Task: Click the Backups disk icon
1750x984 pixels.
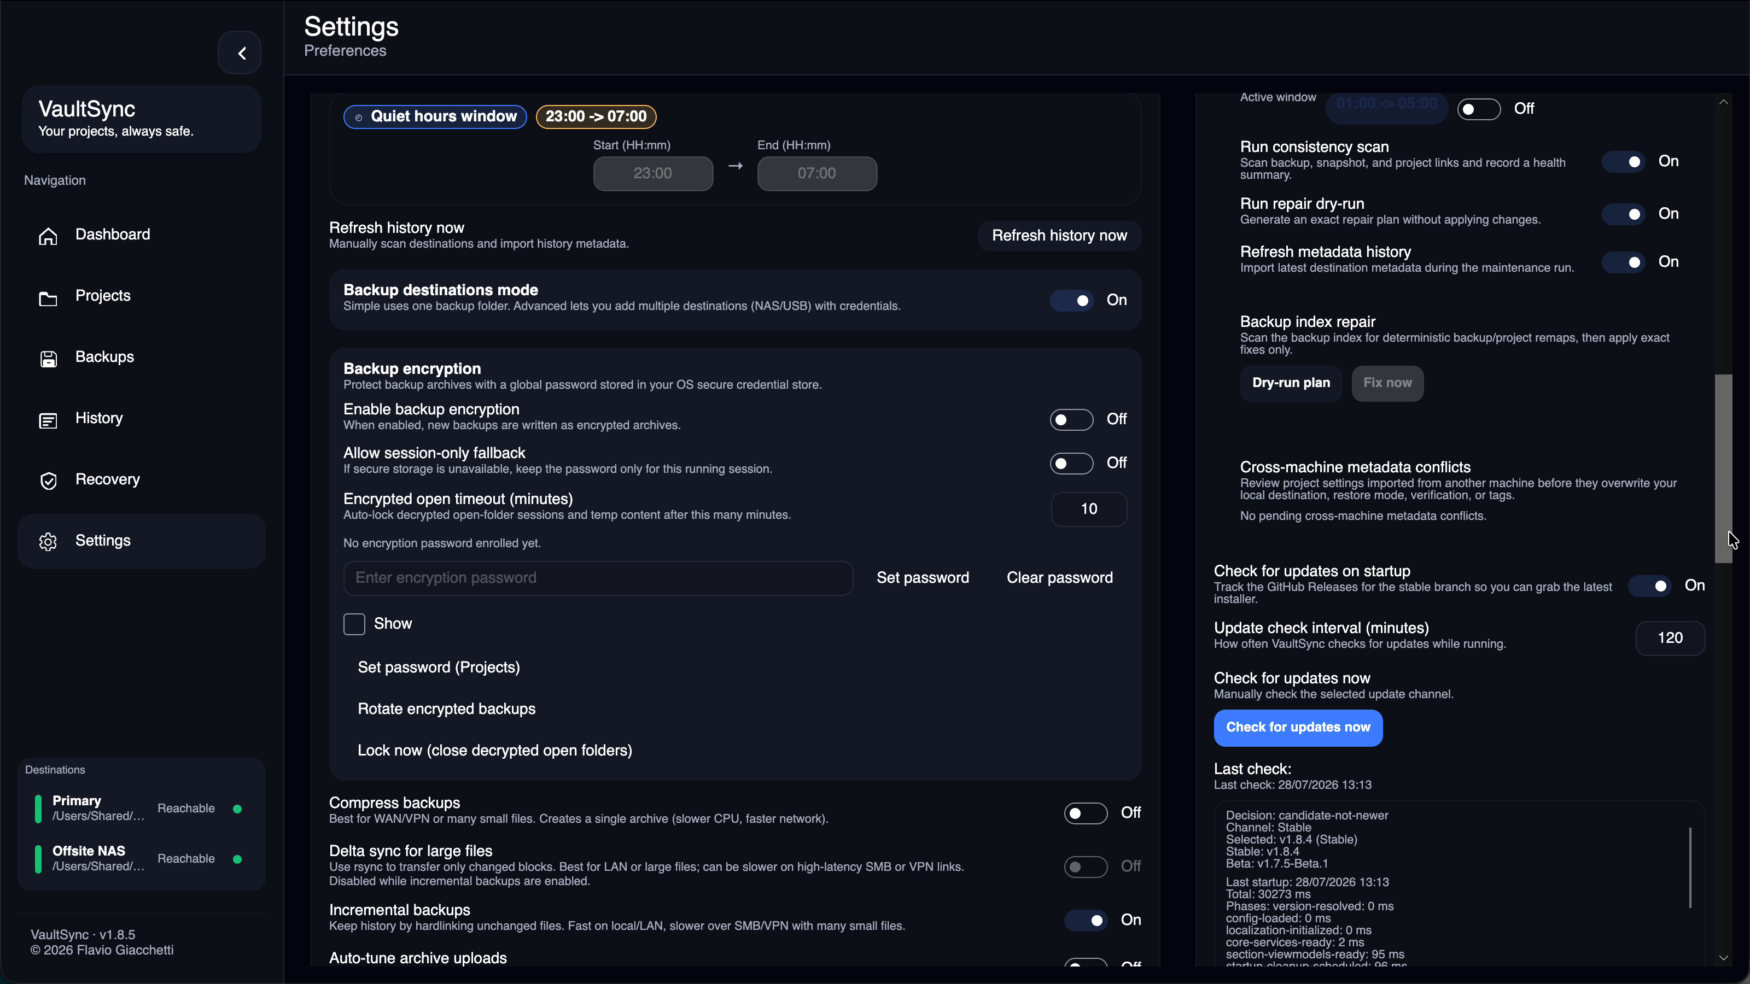Action: 48,359
